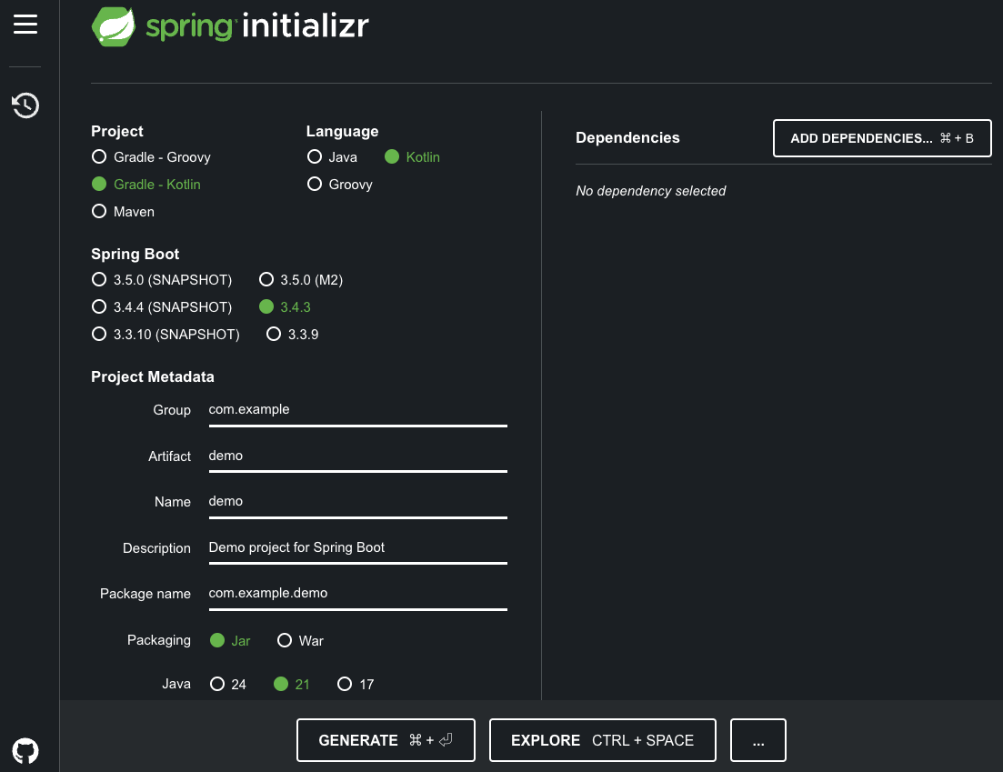This screenshot has width=1003, height=772.
Task: Select Spring Boot 3.5.0 (SNAPSHOT) version
Action: click(100, 280)
